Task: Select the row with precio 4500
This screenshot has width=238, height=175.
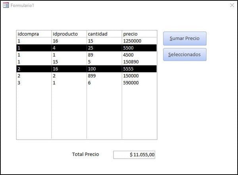Action: (x=86, y=55)
